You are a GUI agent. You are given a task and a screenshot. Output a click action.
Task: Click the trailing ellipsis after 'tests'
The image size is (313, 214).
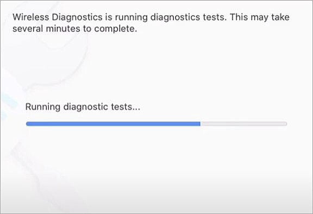pos(136,109)
